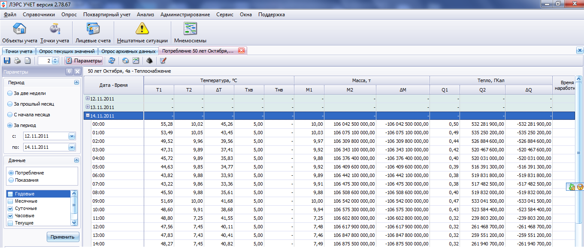Click the Применить button
The image size is (584, 251).
point(63,236)
